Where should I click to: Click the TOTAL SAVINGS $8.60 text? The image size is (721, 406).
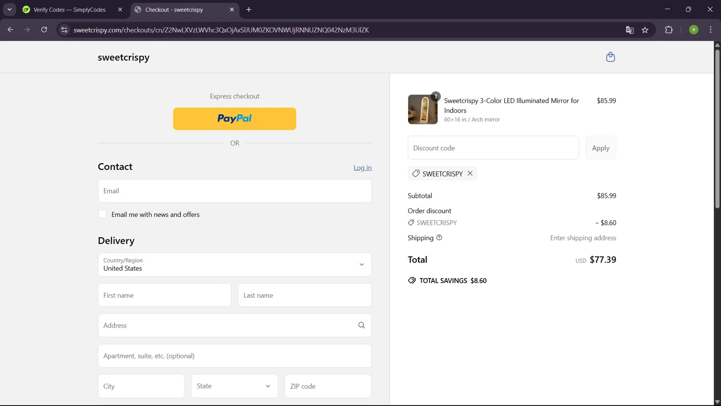click(x=453, y=280)
